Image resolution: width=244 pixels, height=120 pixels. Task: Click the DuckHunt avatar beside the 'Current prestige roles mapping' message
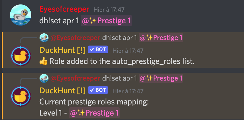[20, 96]
